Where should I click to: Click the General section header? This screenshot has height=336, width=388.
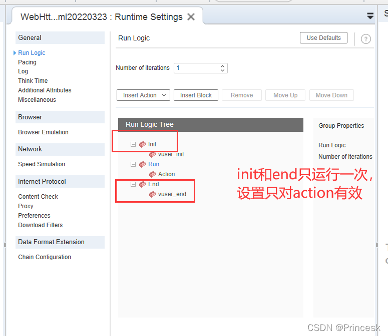pyautogui.click(x=60, y=38)
